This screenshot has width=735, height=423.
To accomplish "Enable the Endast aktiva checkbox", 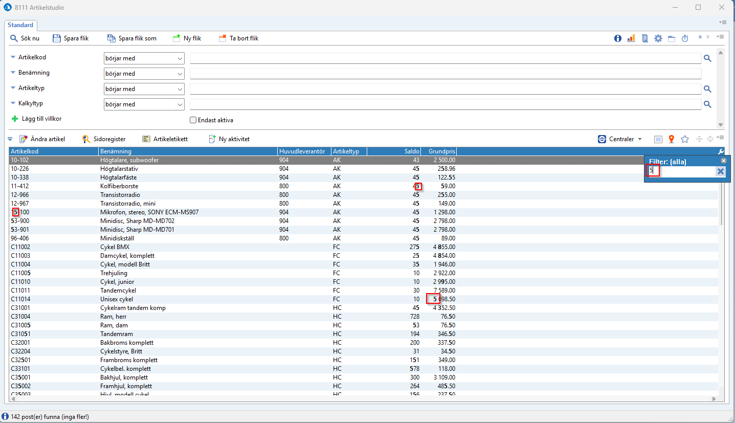I will tap(193, 120).
